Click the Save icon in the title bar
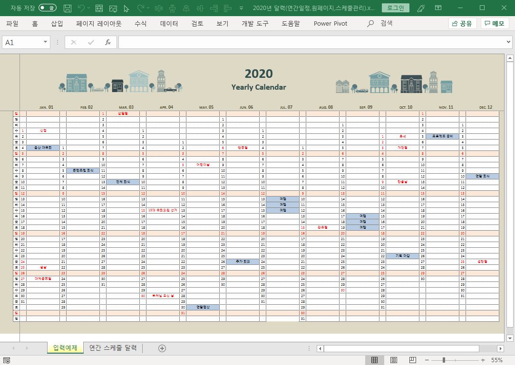The height and width of the screenshot is (365, 515). click(68, 8)
